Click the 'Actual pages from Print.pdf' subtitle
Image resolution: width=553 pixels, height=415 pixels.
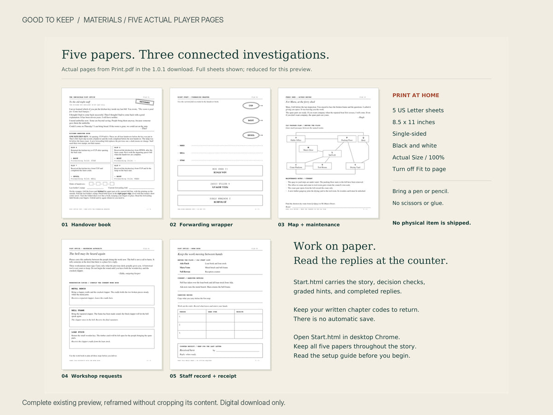[x=187, y=69]
